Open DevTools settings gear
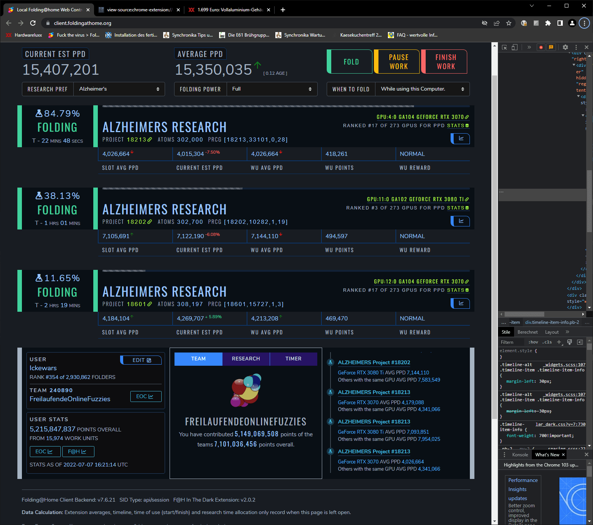This screenshot has height=525, width=593. click(565, 47)
